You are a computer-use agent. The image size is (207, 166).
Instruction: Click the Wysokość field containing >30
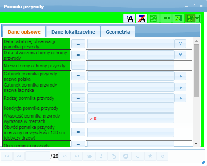(x=131, y=118)
